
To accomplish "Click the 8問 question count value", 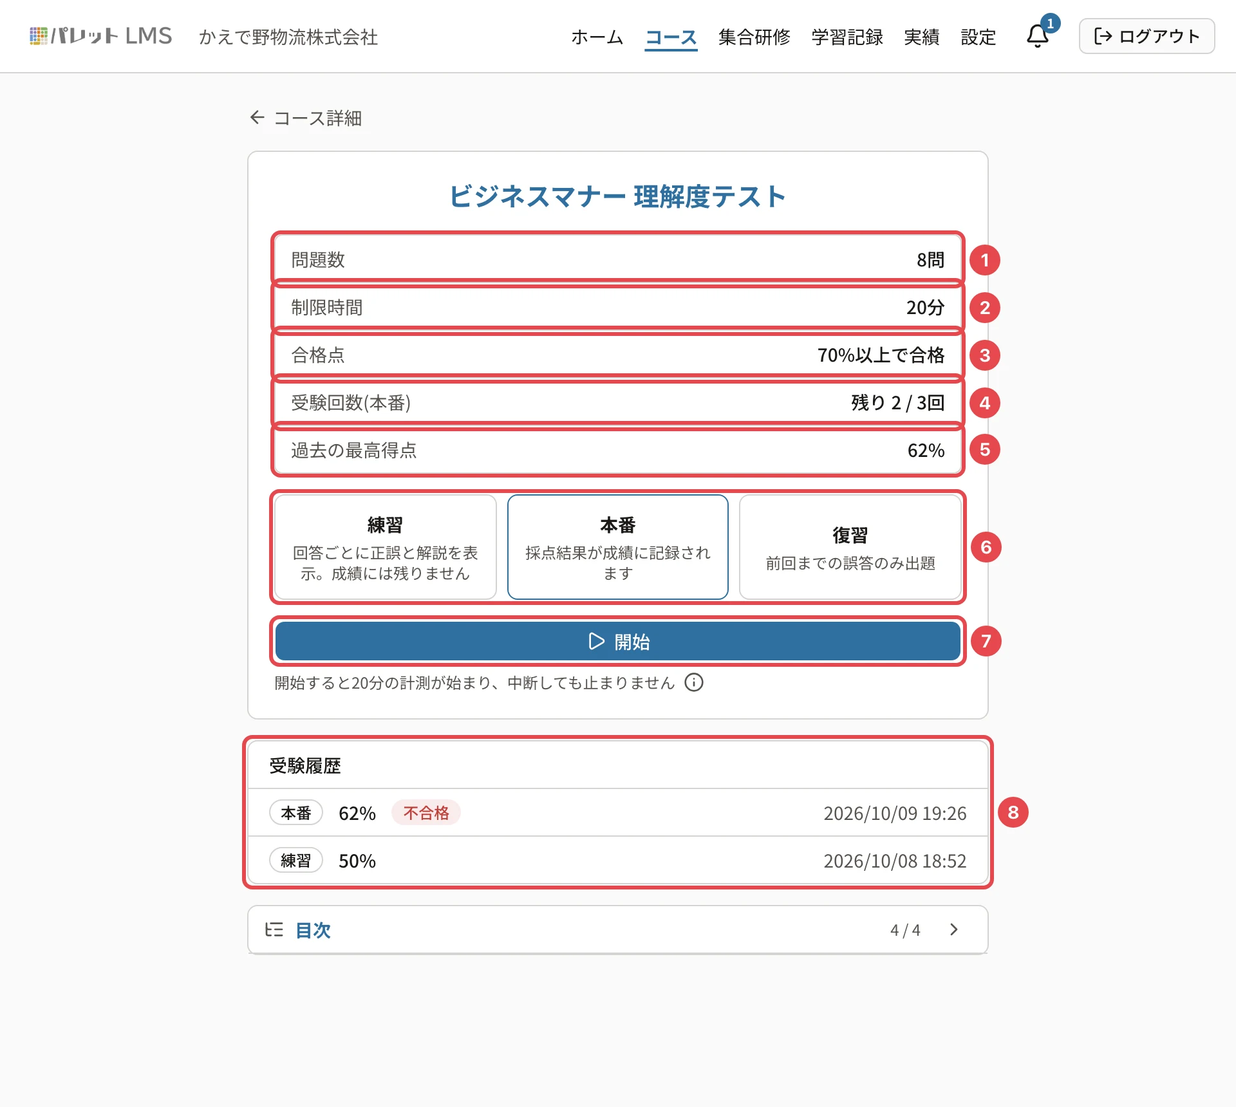I will tap(931, 259).
